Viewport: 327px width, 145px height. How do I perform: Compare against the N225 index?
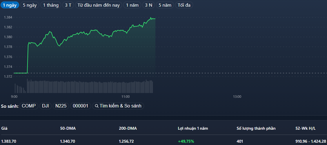[61, 106]
